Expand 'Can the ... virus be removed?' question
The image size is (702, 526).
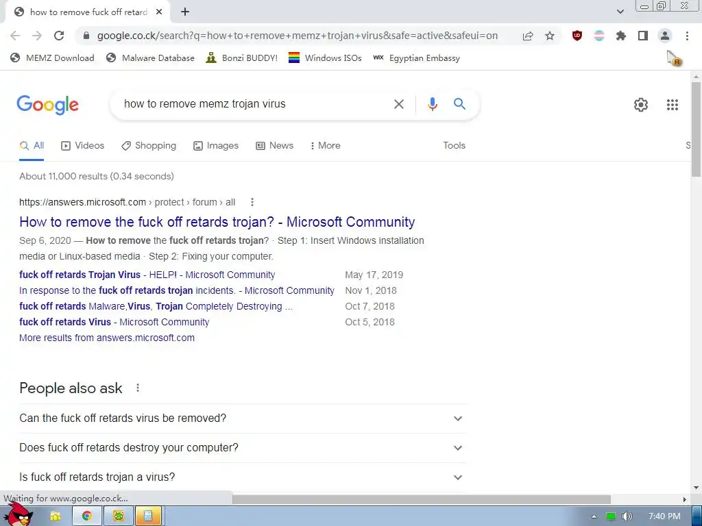pyautogui.click(x=242, y=418)
